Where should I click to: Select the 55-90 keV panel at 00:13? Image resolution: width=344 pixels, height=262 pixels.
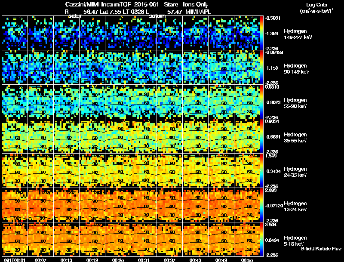(66, 102)
